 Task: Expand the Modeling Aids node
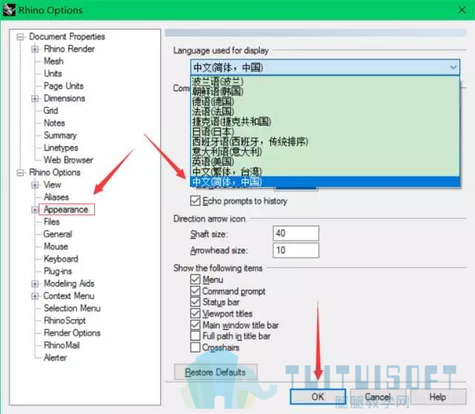pyautogui.click(x=35, y=283)
